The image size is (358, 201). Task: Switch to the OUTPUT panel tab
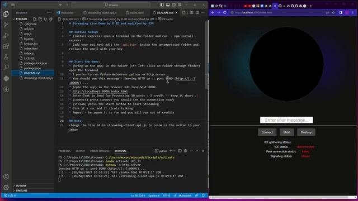(x=80, y=151)
